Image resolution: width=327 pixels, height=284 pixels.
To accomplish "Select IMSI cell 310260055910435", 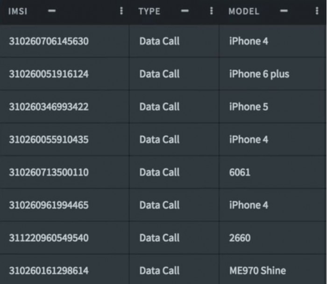I will (49, 139).
